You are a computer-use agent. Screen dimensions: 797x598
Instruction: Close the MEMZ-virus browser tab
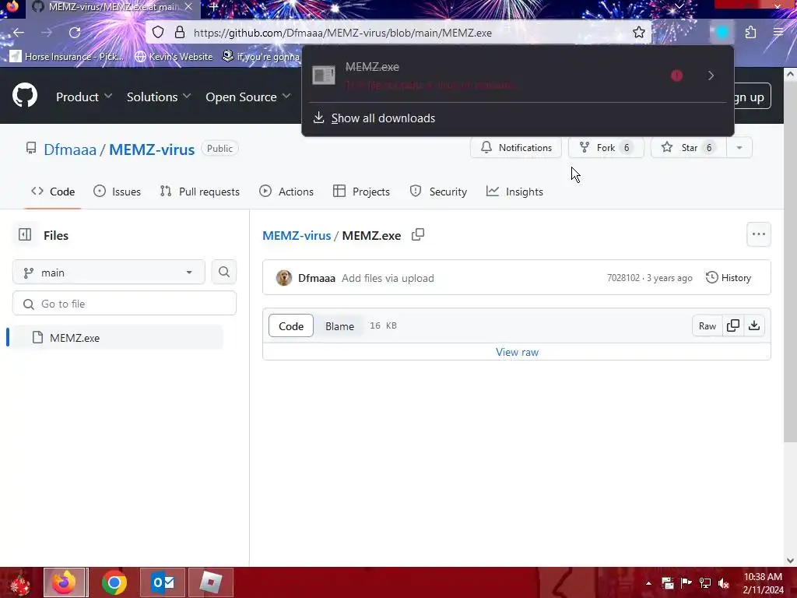[188, 7]
